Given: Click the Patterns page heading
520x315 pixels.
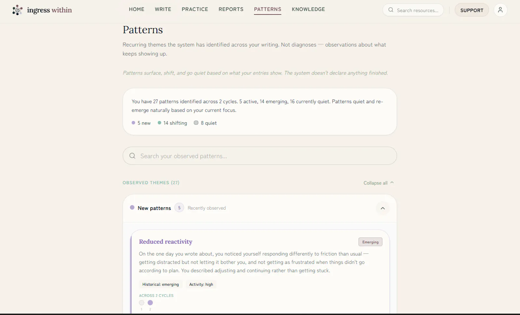Looking at the screenshot, I should pyautogui.click(x=143, y=30).
